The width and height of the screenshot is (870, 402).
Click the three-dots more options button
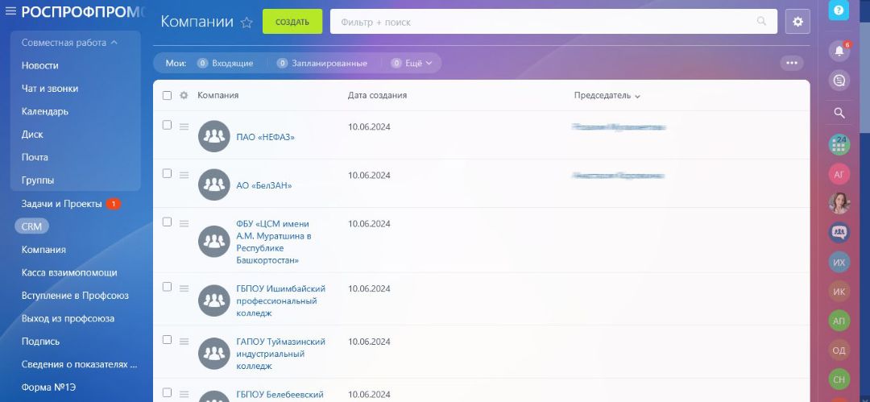[791, 63]
